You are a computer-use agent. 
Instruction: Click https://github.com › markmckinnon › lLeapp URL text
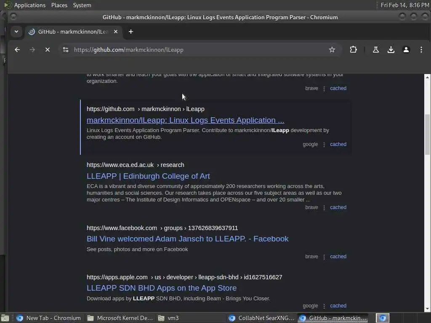[145, 109]
